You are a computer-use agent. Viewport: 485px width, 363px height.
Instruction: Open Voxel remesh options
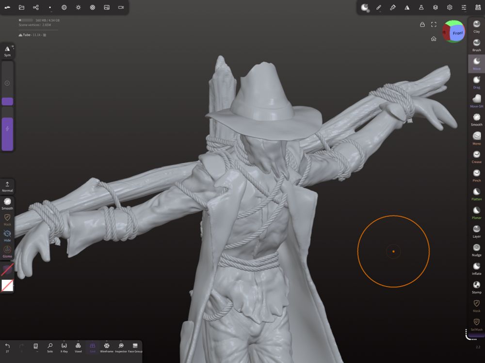(x=78, y=348)
